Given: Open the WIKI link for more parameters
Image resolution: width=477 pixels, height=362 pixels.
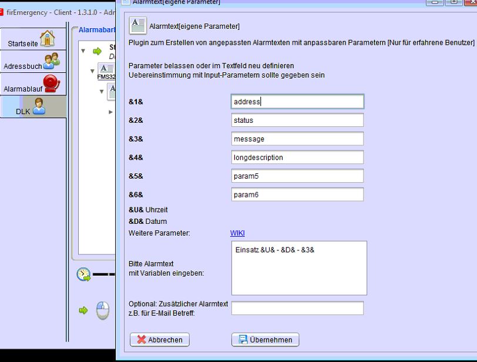Looking at the screenshot, I should [237, 233].
